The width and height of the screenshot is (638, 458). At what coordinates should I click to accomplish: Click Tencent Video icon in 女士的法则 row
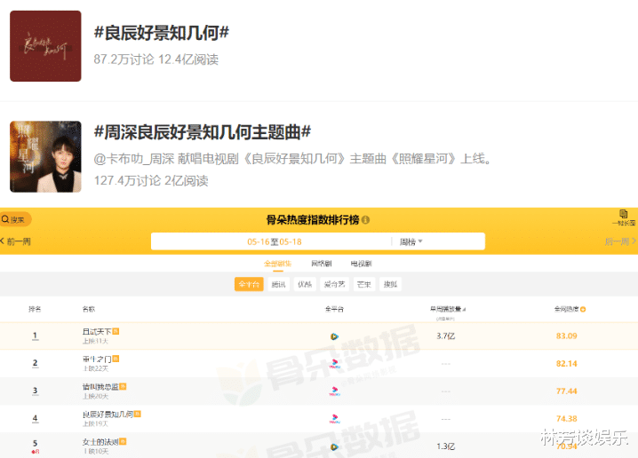334,447
